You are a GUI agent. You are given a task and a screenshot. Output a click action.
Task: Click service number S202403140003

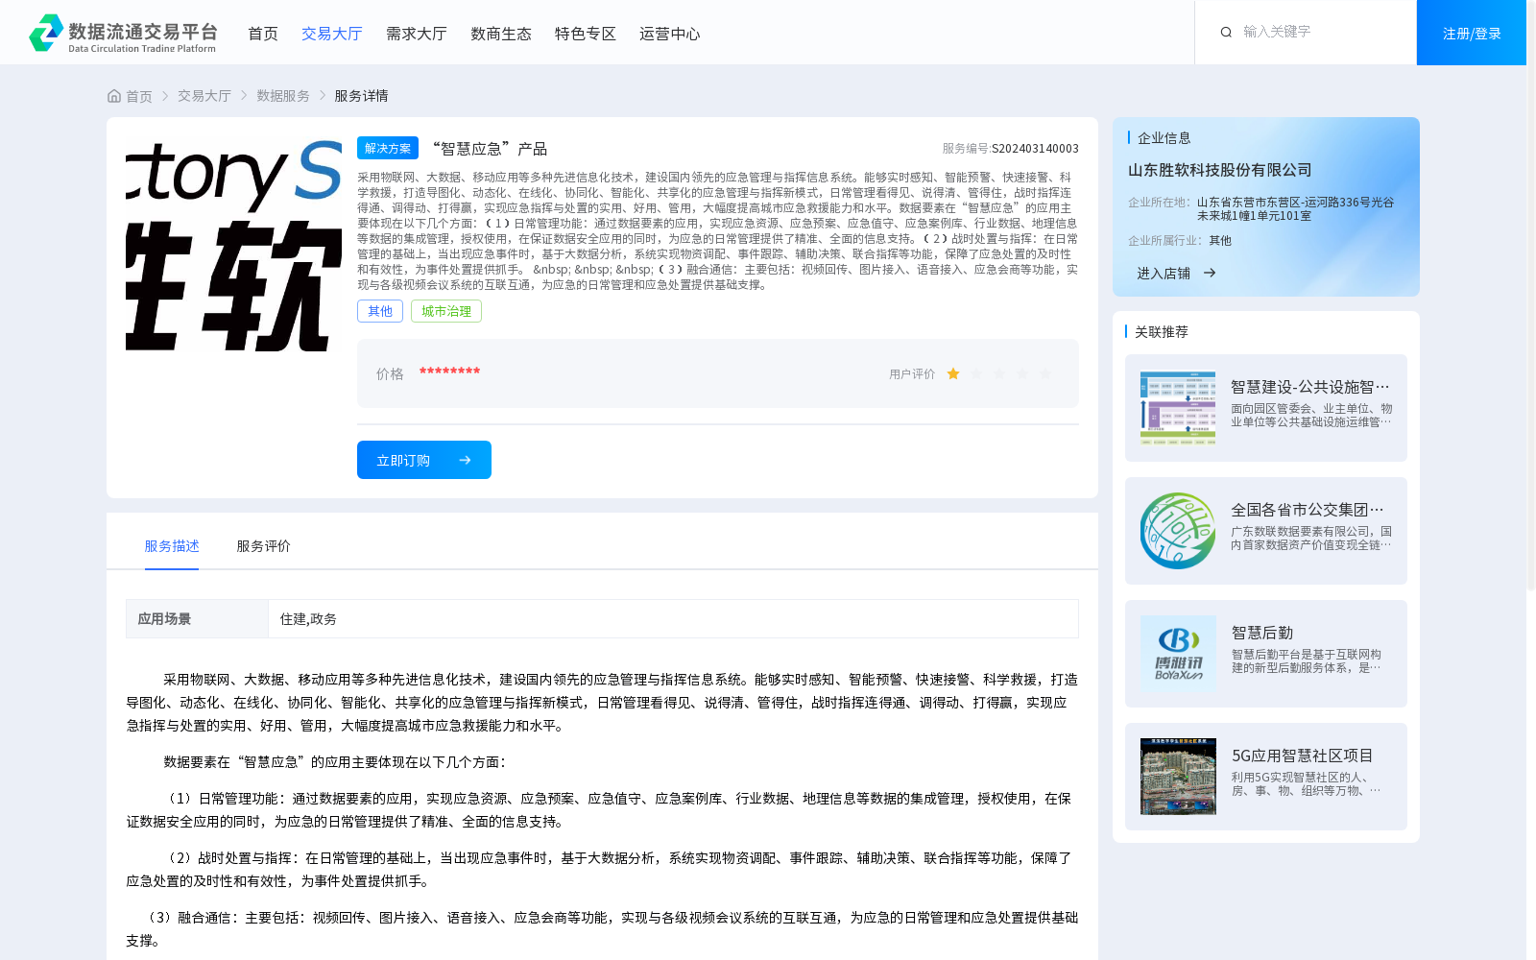pos(1035,149)
